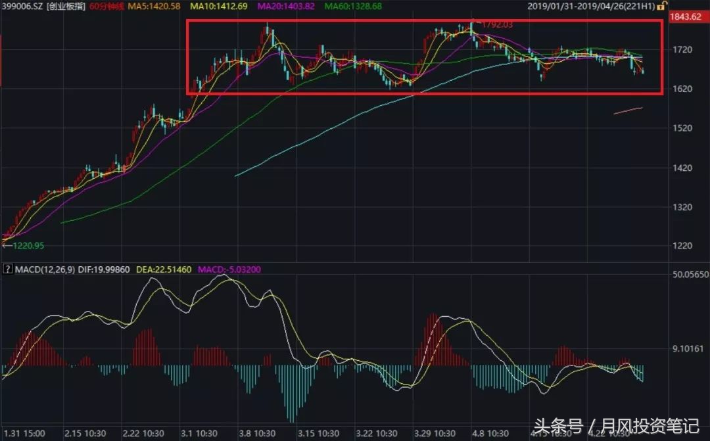Viewport: 710px width, 441px height.
Task: Click the 1620 price axis label
Action: tap(682, 89)
